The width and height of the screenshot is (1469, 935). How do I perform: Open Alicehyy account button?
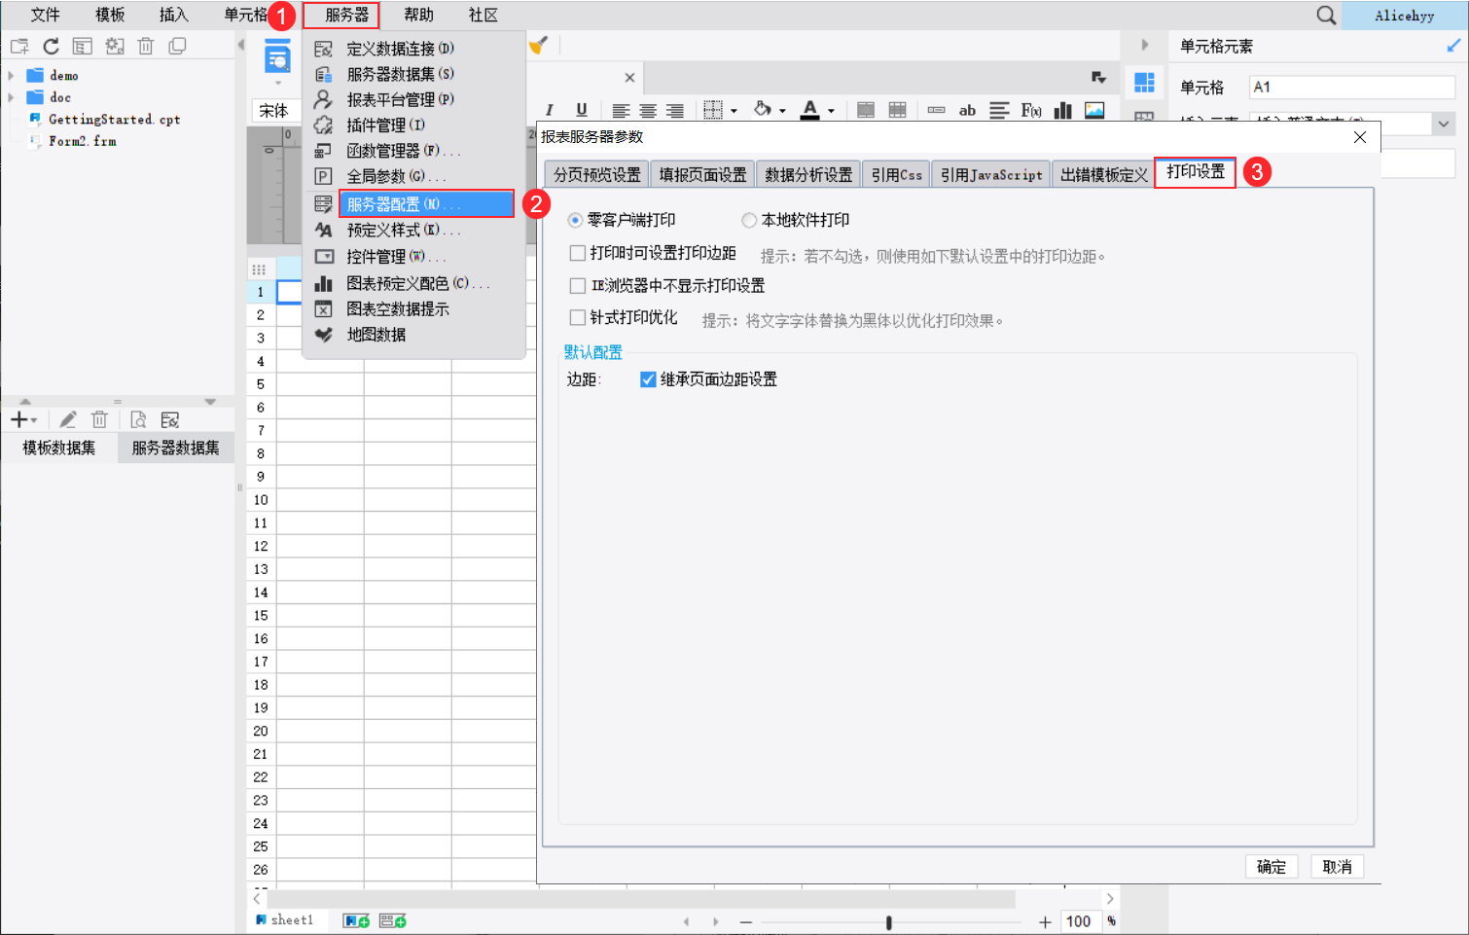[1404, 16]
